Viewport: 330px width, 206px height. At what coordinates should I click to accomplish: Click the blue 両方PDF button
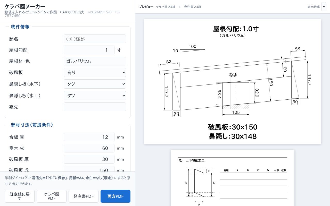pos(115,196)
